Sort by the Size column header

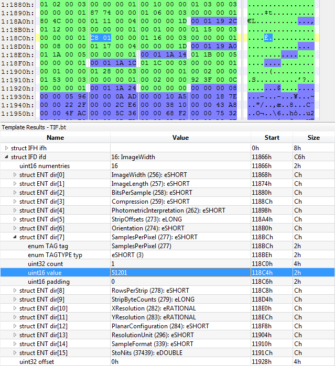[314, 138]
